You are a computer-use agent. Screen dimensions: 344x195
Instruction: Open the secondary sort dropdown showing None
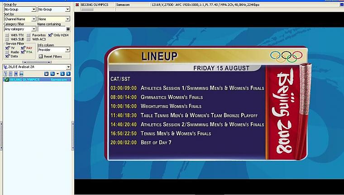coord(67,19)
